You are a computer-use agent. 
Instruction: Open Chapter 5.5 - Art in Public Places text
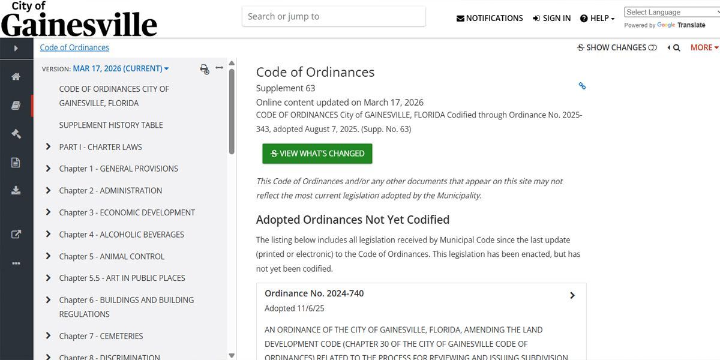(122, 278)
